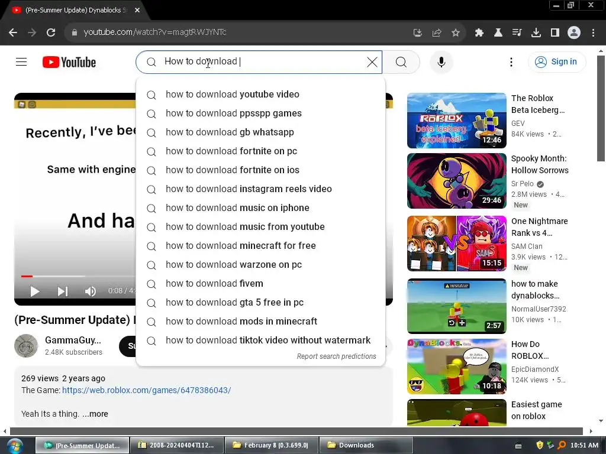Image resolution: width=606 pixels, height=454 pixels.
Task: Reload the page with the refresh icon
Action: coord(51,33)
